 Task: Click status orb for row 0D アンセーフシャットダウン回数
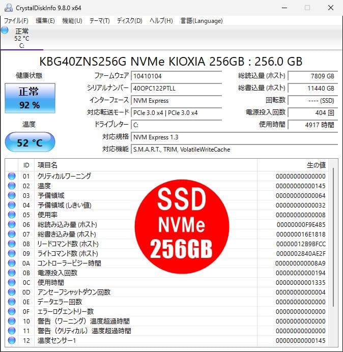click(12, 292)
